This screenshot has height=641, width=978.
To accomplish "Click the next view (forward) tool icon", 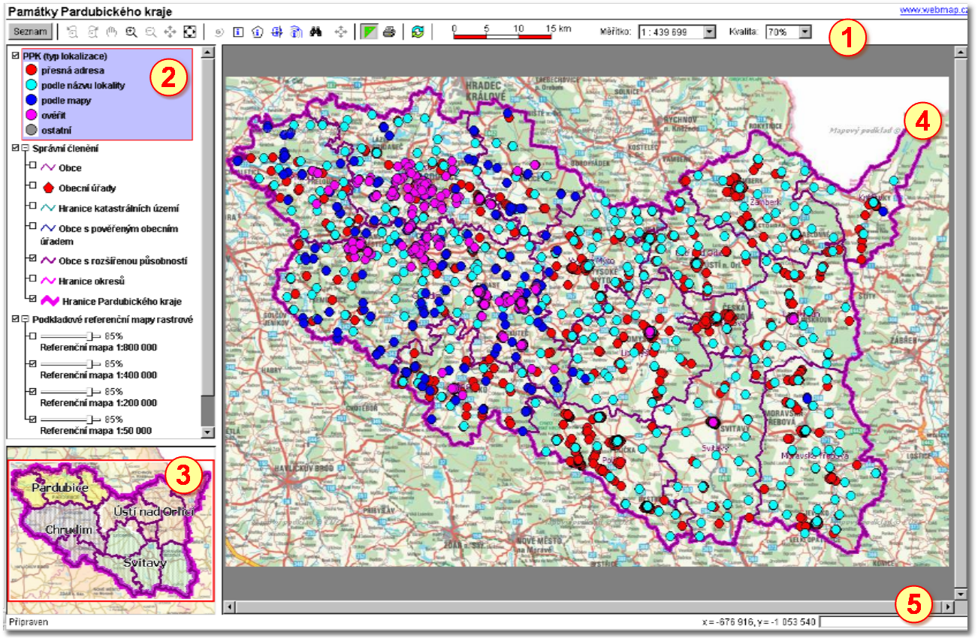I will coord(92,32).
